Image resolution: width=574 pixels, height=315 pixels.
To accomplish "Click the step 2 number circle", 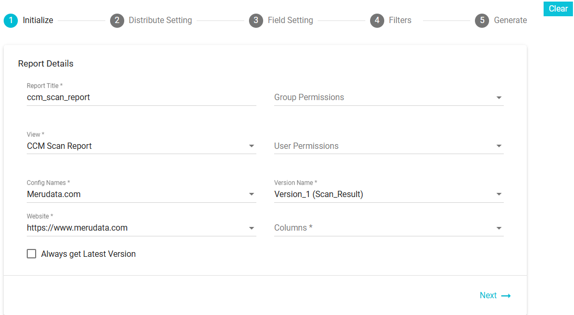I will tap(117, 20).
